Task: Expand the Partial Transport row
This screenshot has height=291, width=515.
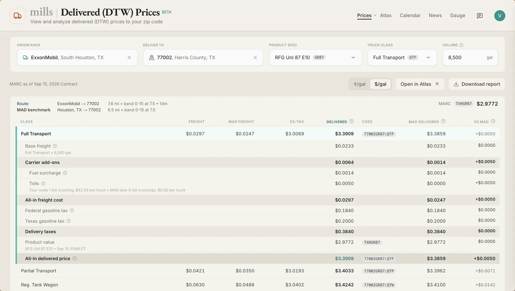Action: click(x=258, y=271)
